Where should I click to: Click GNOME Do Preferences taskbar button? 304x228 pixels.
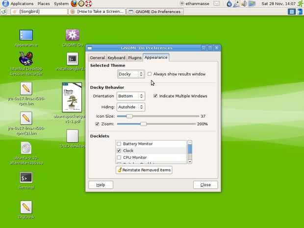[155, 12]
